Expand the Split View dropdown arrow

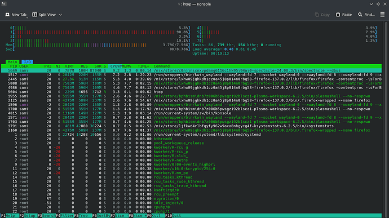click(x=60, y=15)
